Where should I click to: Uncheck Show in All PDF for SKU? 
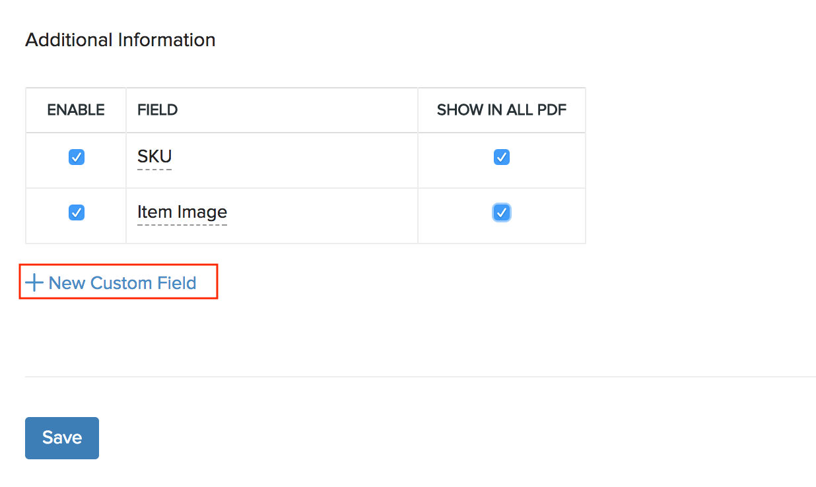click(x=502, y=157)
